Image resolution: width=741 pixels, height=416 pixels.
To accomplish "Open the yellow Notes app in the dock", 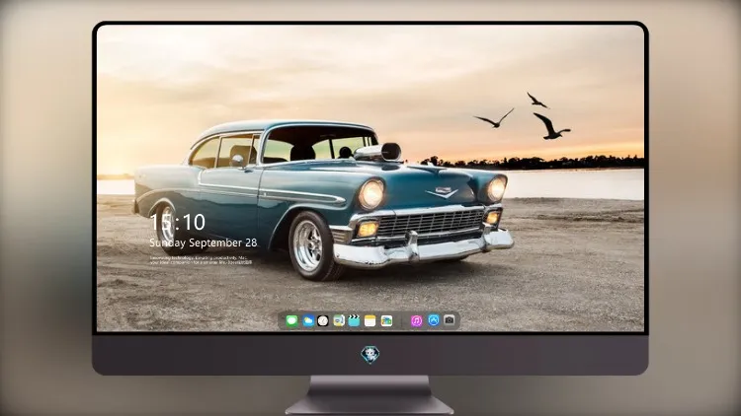I will (x=370, y=321).
